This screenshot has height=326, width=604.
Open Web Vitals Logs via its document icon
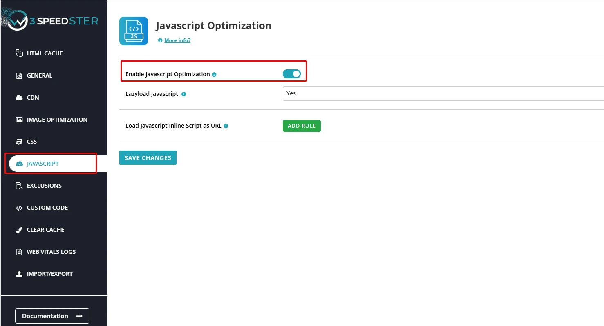(x=19, y=251)
